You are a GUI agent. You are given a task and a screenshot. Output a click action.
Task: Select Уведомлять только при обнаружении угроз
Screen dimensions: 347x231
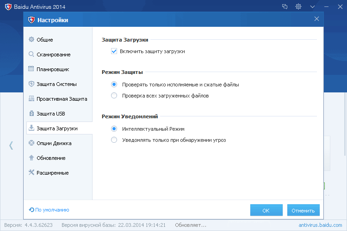point(114,140)
